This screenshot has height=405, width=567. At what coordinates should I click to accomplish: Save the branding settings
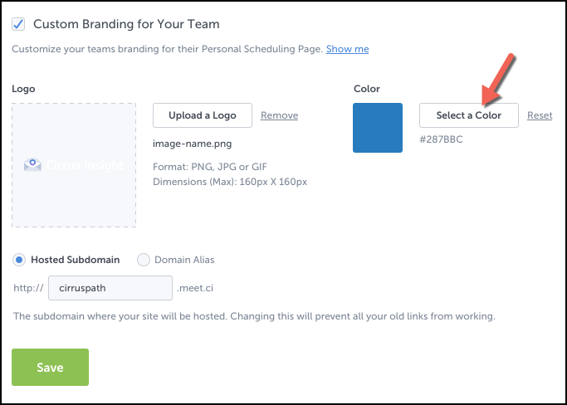[x=50, y=367]
